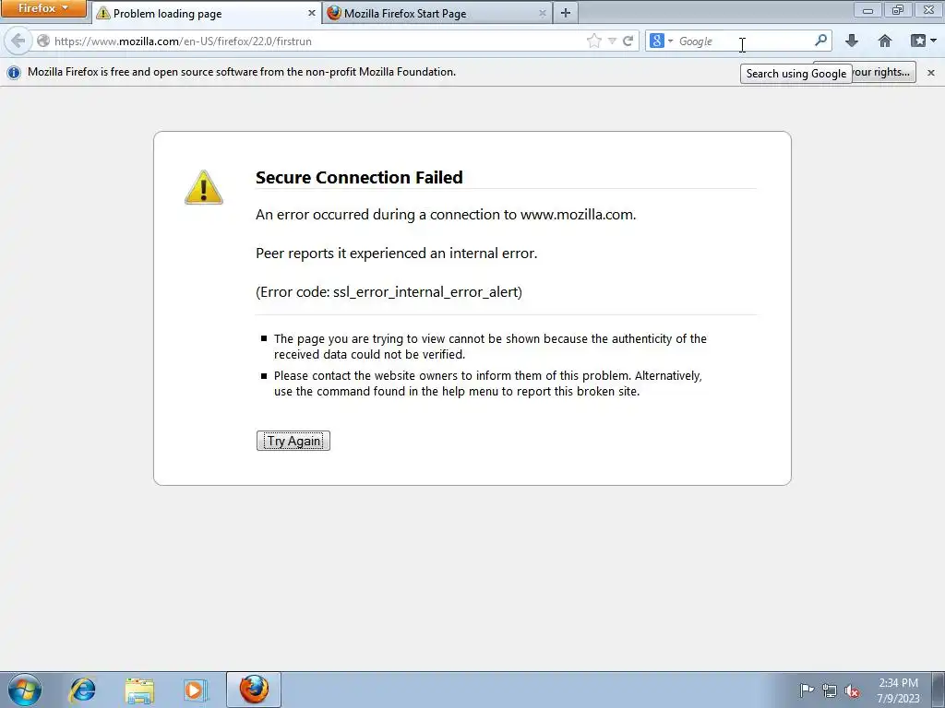Image resolution: width=945 pixels, height=708 pixels.
Task: Close the Problem loading page tab
Action: coord(312,13)
